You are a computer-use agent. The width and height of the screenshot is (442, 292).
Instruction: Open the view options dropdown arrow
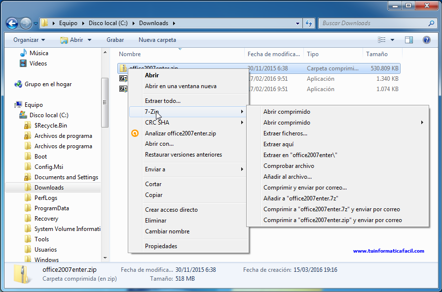tap(392, 40)
